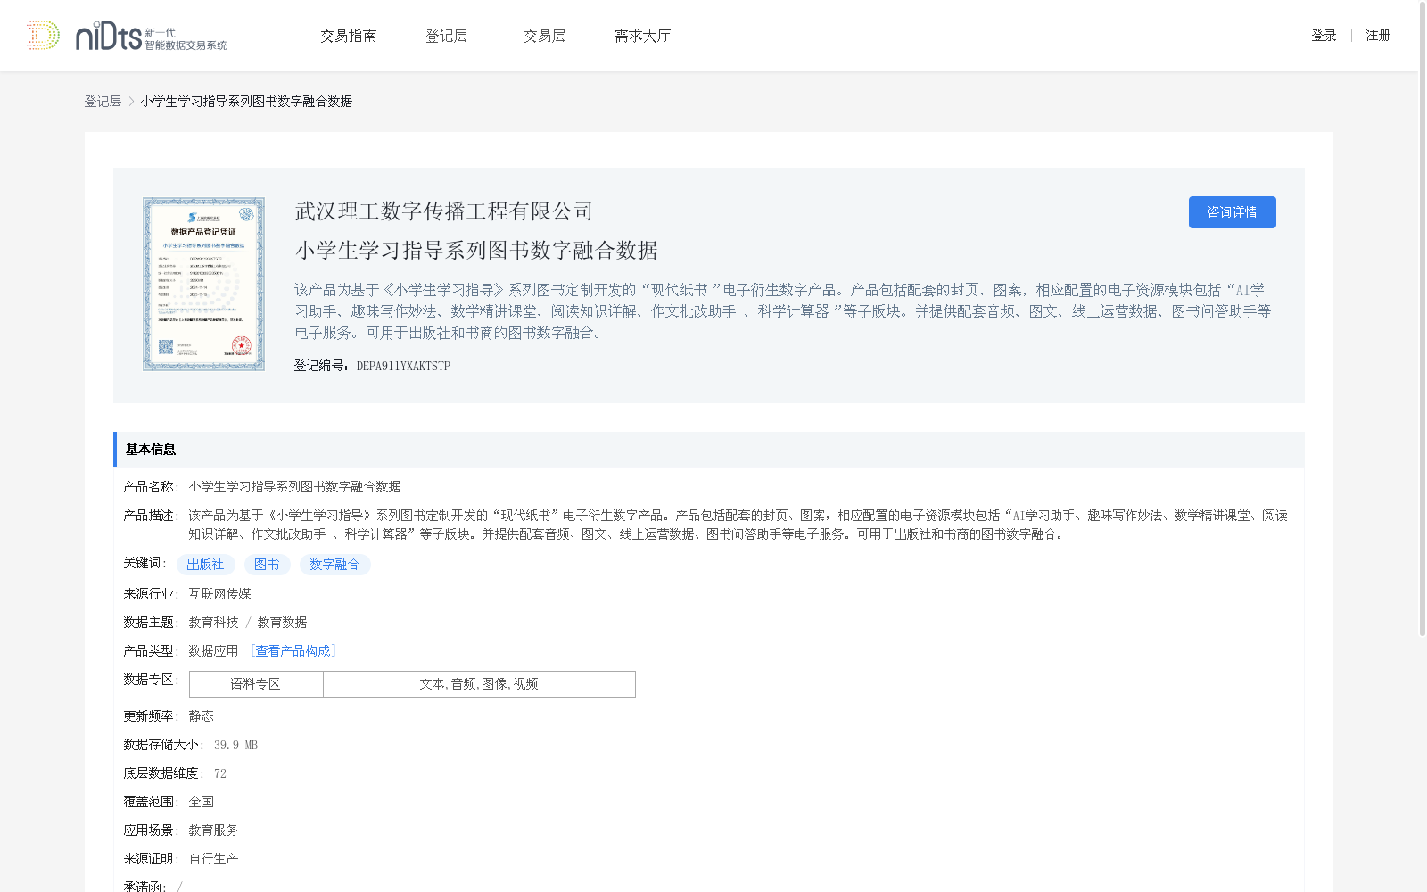The image size is (1427, 892).
Task: Click the 自行生产 source proof value
Action: coord(213,859)
